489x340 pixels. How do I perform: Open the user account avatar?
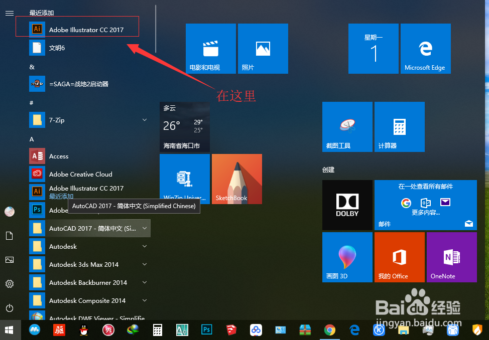point(10,211)
